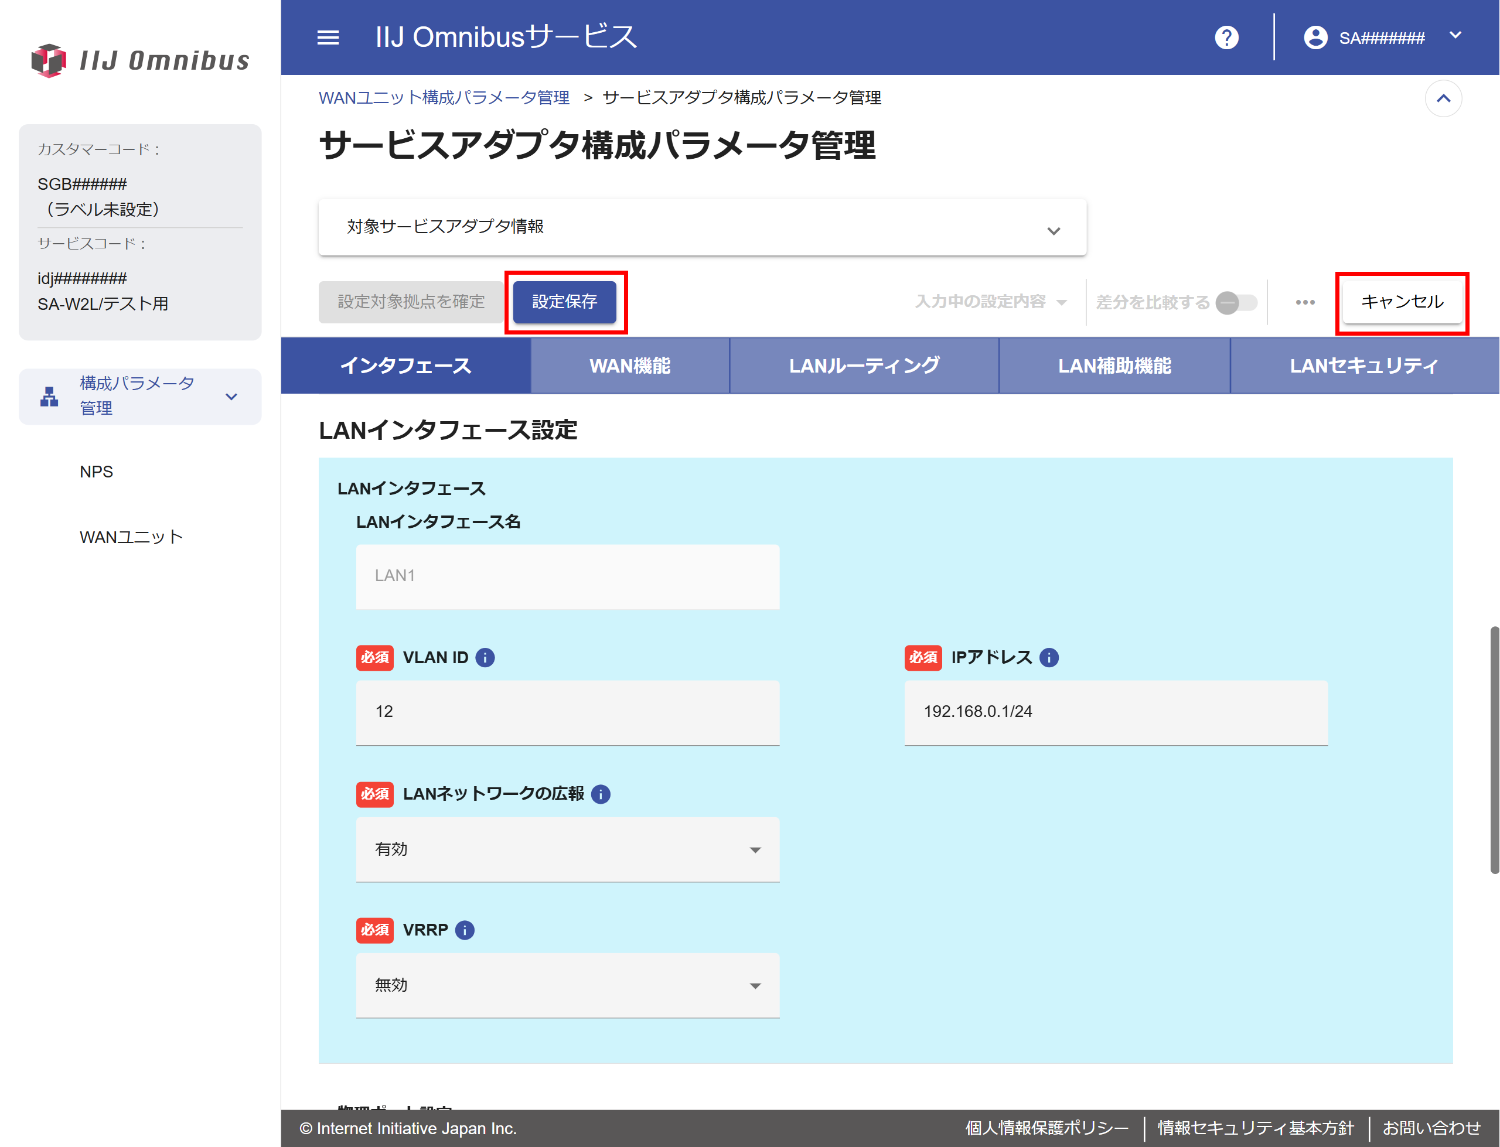
Task: Click the 設定保存 button
Action: 565,302
